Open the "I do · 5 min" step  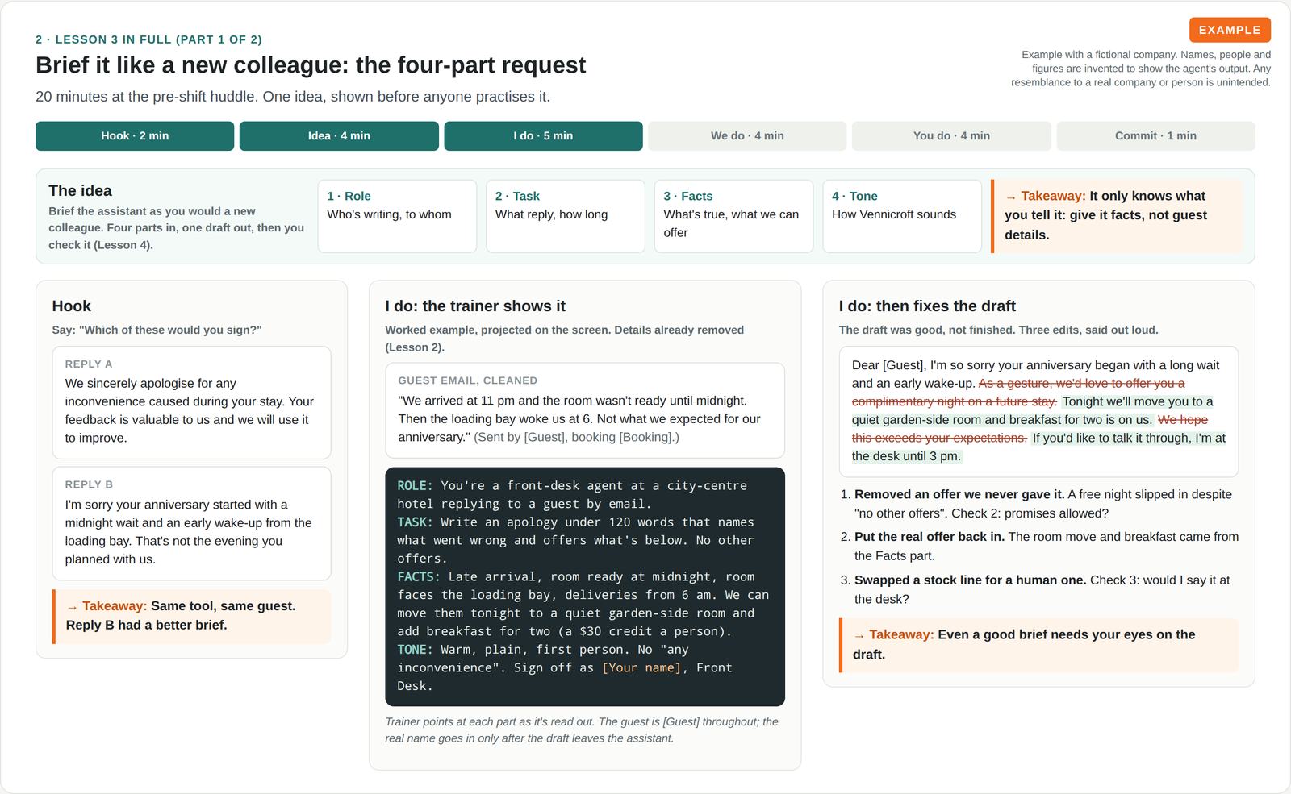(x=543, y=135)
